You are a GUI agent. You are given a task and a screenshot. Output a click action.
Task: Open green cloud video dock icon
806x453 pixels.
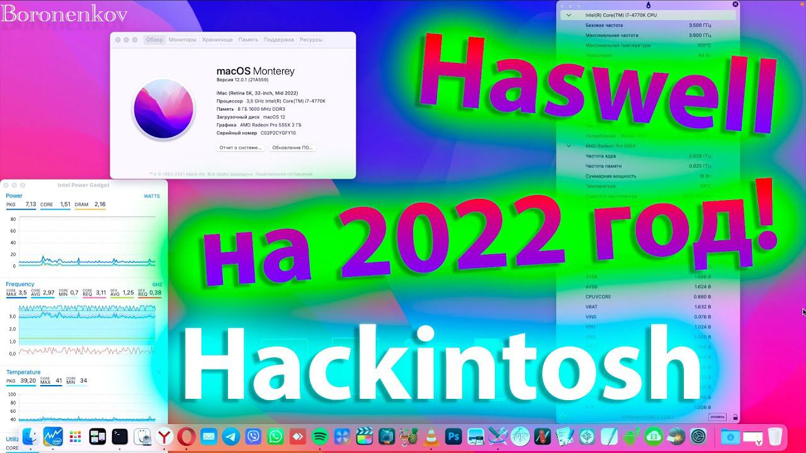pos(654,437)
